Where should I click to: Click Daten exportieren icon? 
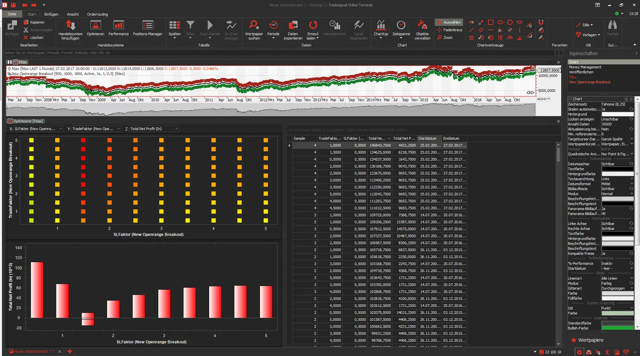pyautogui.click(x=293, y=25)
